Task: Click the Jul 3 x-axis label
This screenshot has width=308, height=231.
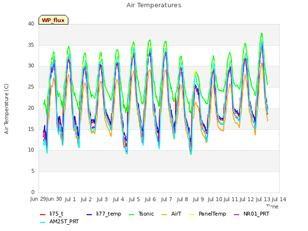Action: pyautogui.click(x=102, y=199)
